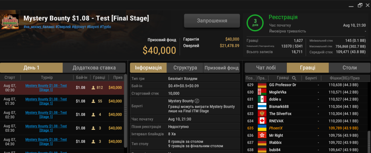Click the Mystery Bounty info icon
Image resolution: width=371 pixels, height=153 pixels.
point(197,101)
